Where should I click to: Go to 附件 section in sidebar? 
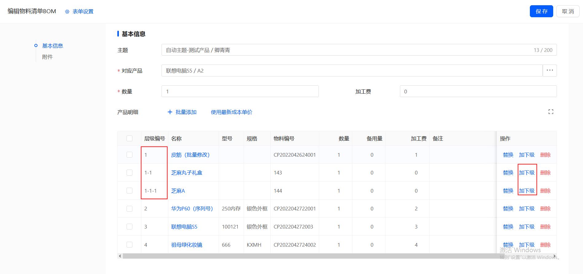[47, 57]
